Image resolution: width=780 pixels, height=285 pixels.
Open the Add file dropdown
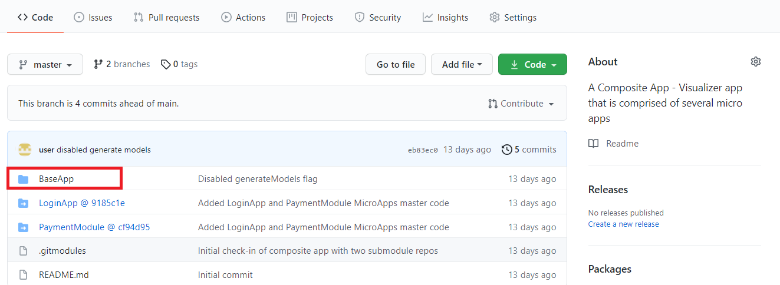[462, 65]
